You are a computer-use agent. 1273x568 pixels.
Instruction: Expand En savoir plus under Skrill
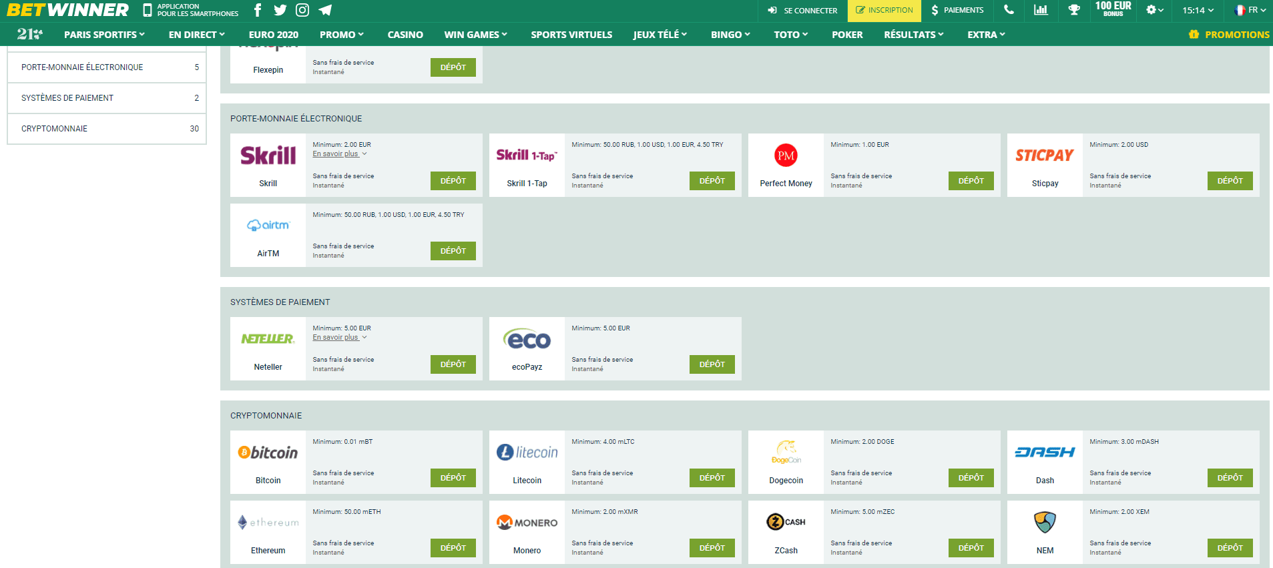point(340,154)
